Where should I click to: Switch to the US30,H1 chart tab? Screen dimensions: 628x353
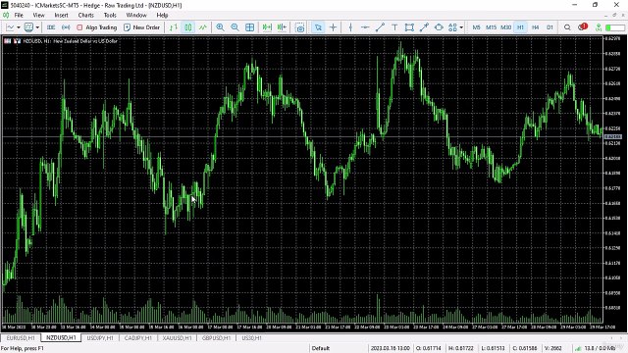tap(251, 338)
